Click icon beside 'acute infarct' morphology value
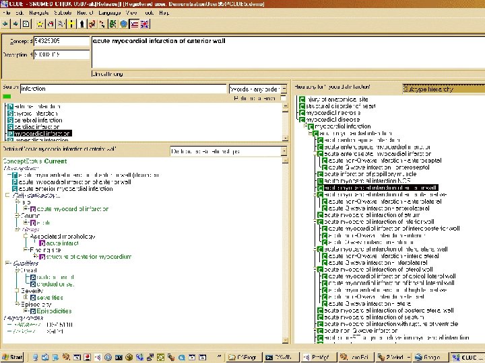 coord(42,243)
